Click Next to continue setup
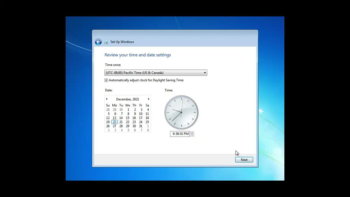Screen dimensions: 350x197 (244, 160)
